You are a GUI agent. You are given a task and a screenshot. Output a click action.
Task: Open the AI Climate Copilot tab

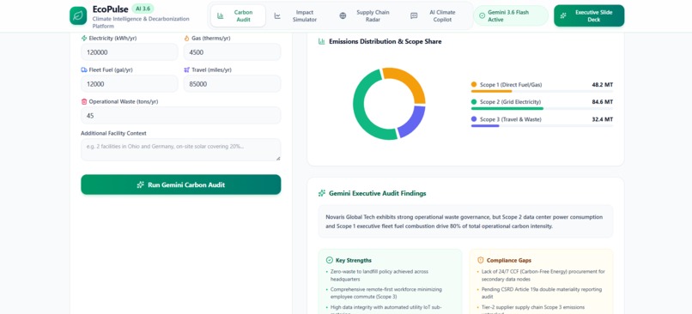[x=437, y=16]
